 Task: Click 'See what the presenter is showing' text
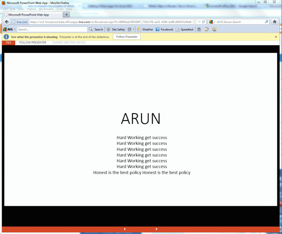tap(34, 37)
